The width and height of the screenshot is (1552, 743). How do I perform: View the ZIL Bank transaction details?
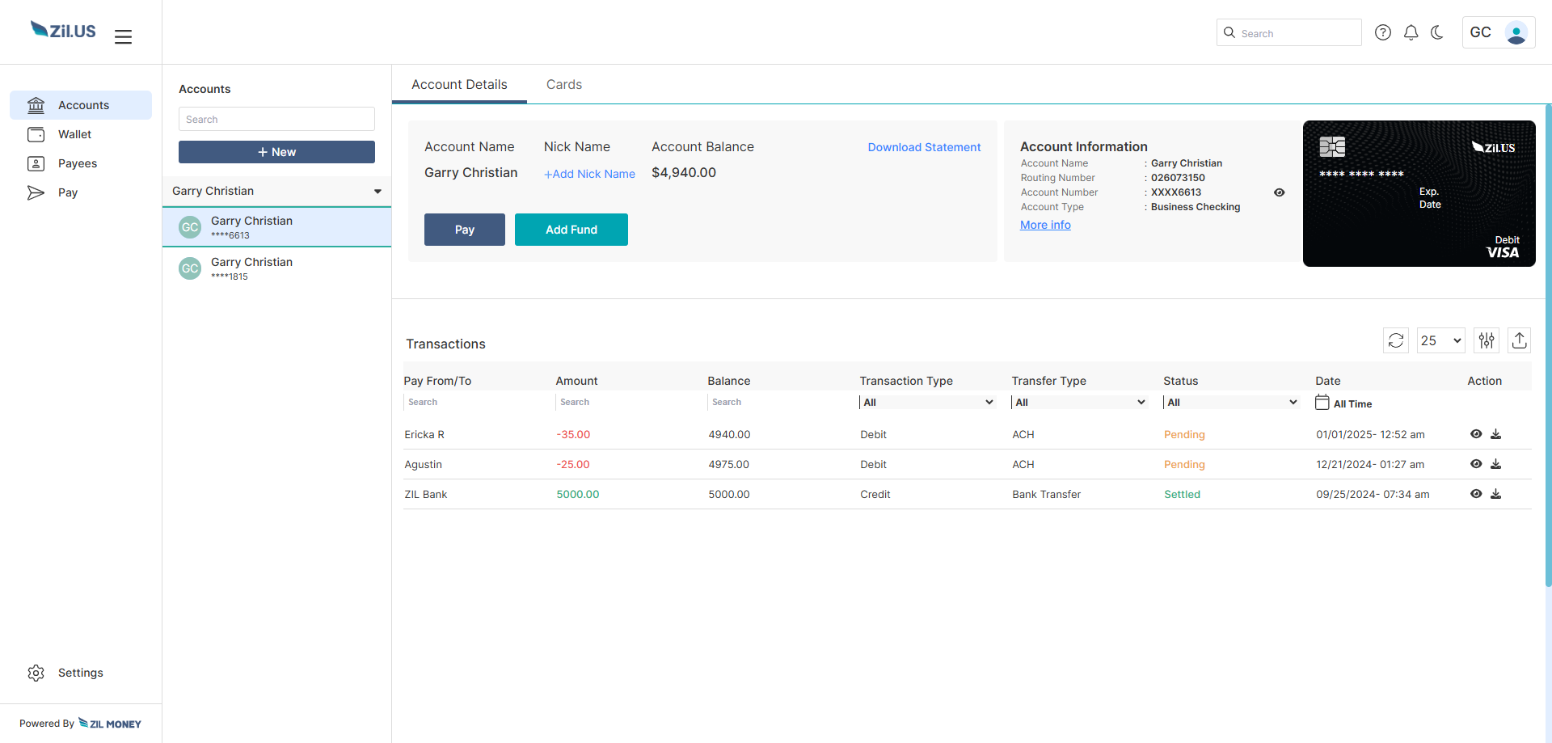(x=1475, y=494)
